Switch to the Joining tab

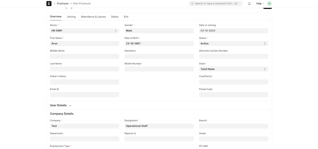[71, 17]
